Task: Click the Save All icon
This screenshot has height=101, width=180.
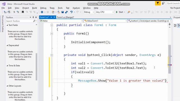Action: click(x=66, y=12)
